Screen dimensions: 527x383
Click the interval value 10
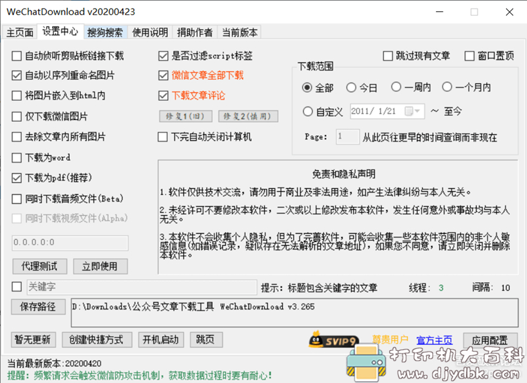click(x=505, y=288)
